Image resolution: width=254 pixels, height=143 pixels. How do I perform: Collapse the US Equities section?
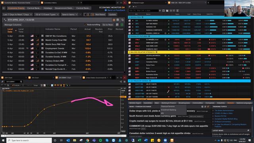click(129, 17)
